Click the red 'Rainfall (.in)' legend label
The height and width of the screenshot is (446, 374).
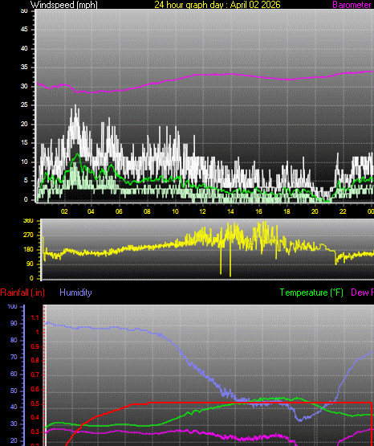coord(22,293)
